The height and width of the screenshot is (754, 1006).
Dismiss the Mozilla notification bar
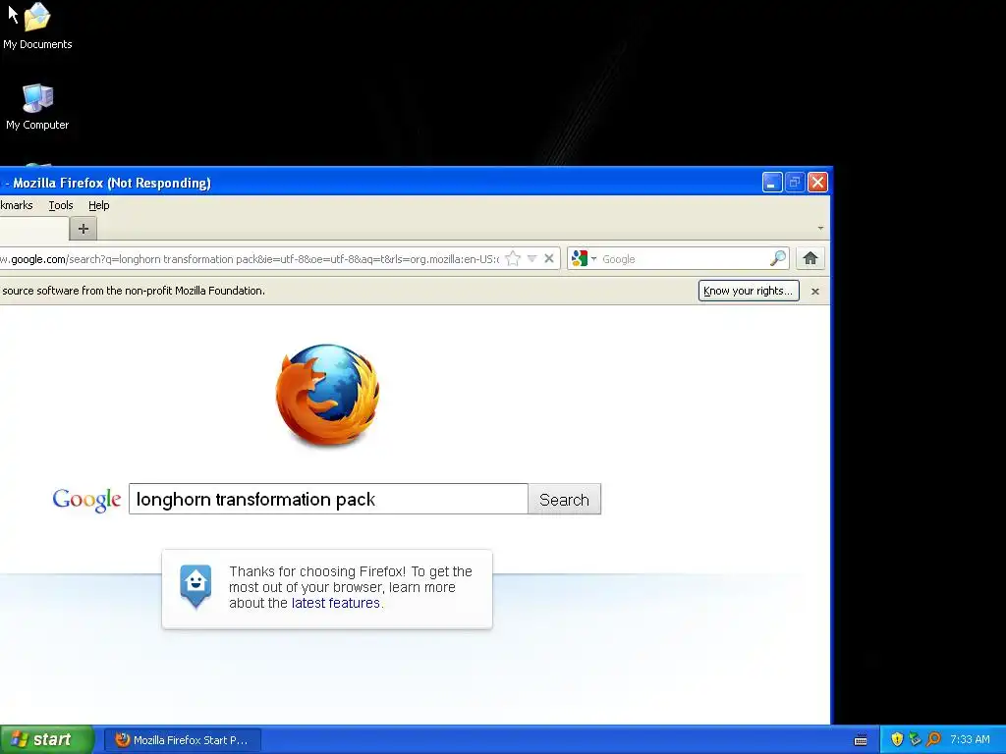pos(815,291)
